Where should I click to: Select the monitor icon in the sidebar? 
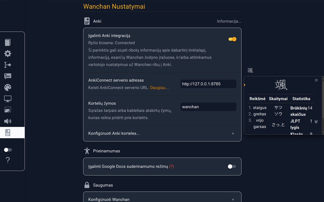click(x=8, y=99)
